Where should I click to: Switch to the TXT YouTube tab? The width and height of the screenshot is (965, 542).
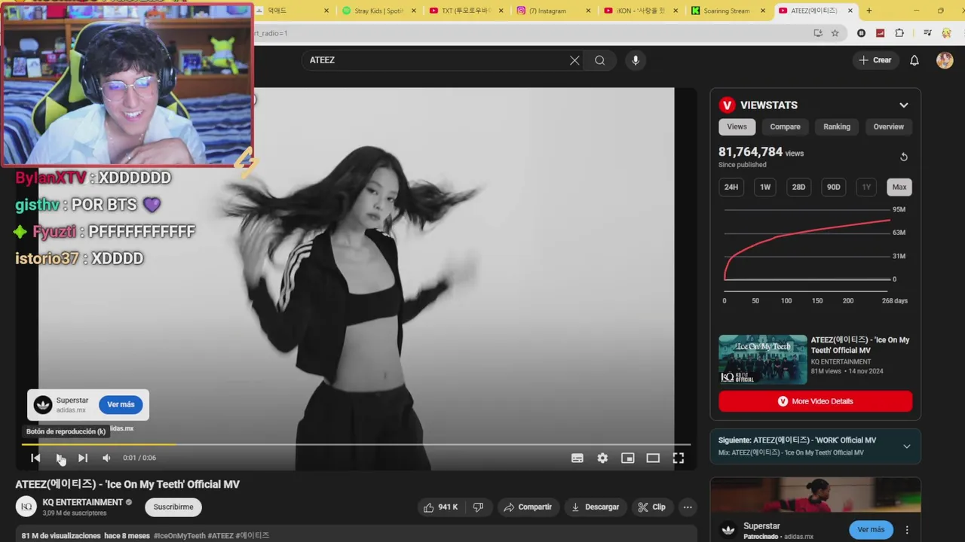466,11
